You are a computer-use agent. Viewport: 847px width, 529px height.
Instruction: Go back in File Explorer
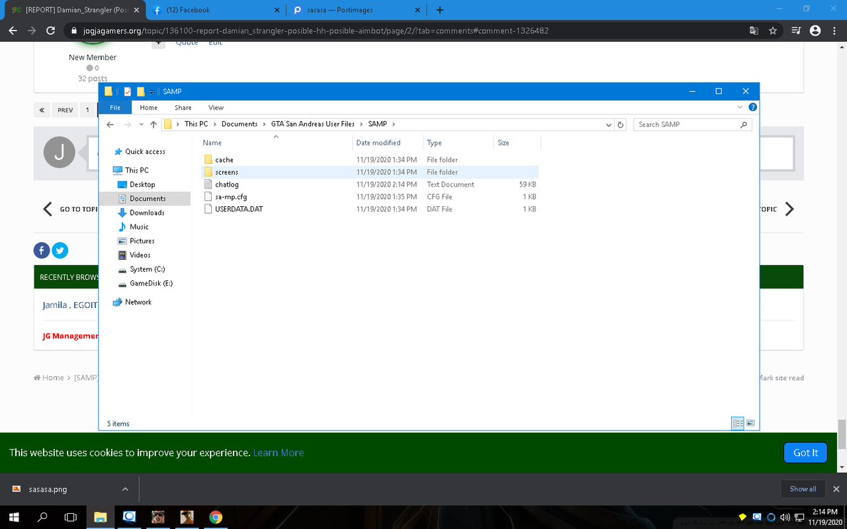tap(111, 124)
